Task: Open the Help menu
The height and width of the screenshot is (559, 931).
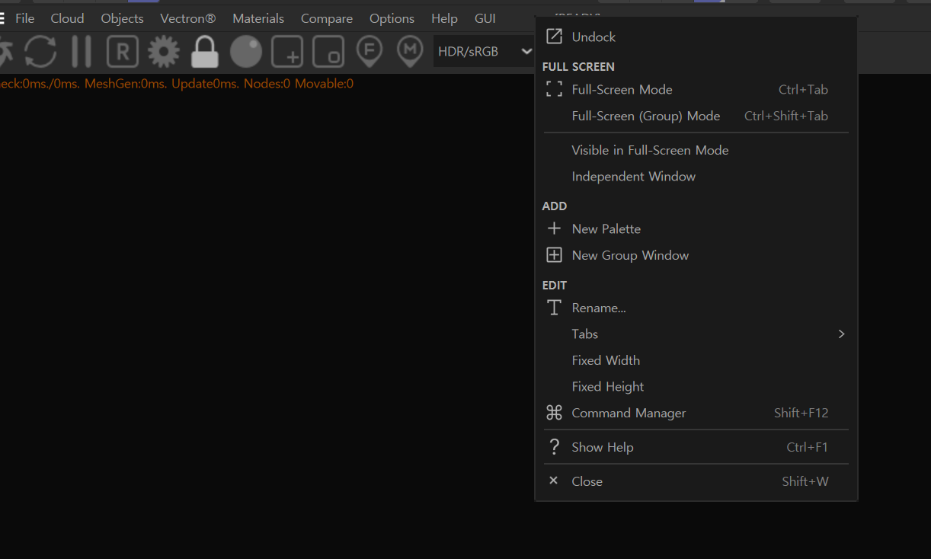Action: click(x=444, y=18)
